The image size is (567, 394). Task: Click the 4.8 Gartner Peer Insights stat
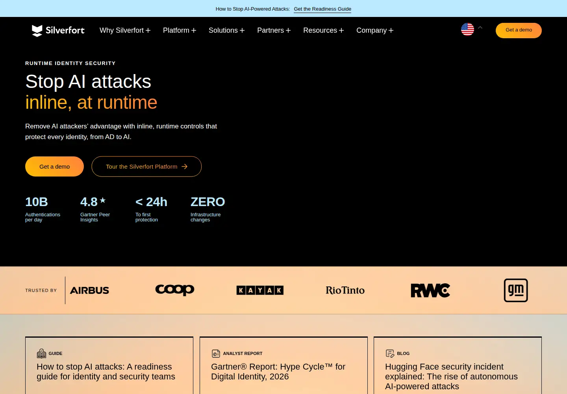95,209
